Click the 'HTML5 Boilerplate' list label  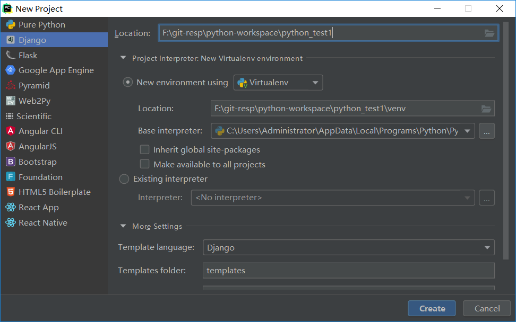point(55,192)
